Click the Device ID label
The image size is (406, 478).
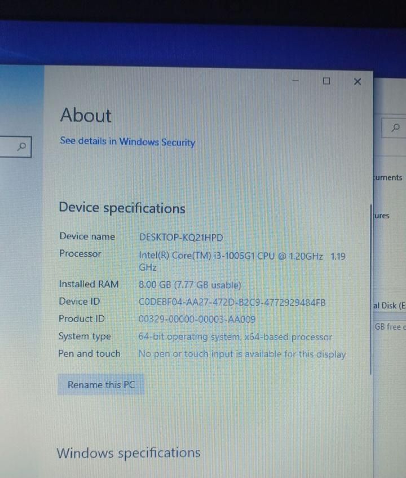[79, 301]
